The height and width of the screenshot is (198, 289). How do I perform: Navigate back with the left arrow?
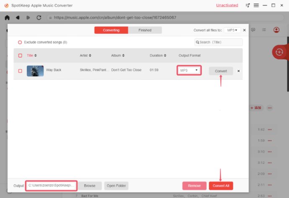point(18,18)
